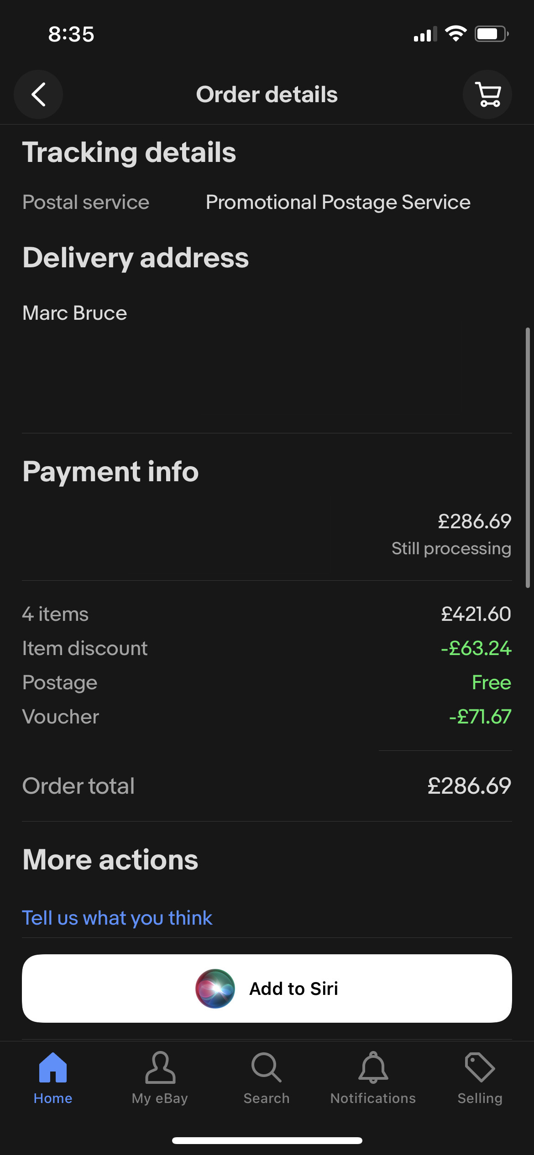Click the Add to Siri button
534x1155 pixels.
tap(267, 989)
